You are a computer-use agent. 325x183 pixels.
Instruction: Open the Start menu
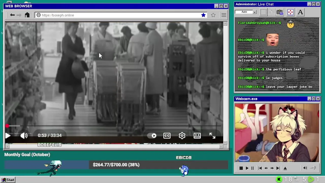8,180
